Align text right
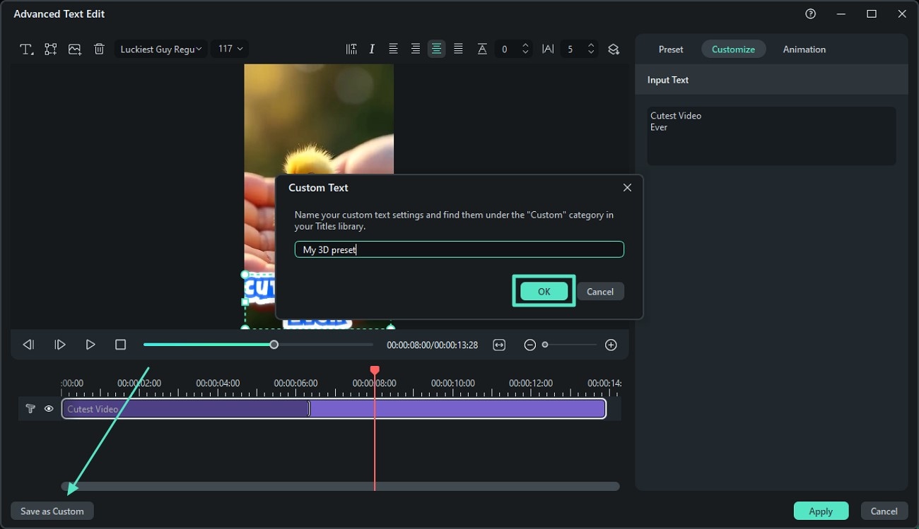 (x=415, y=49)
